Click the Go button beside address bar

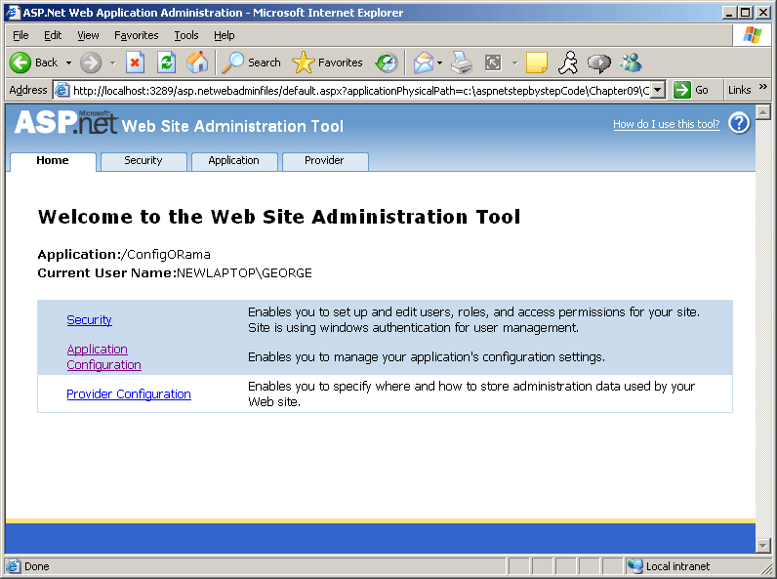[692, 90]
